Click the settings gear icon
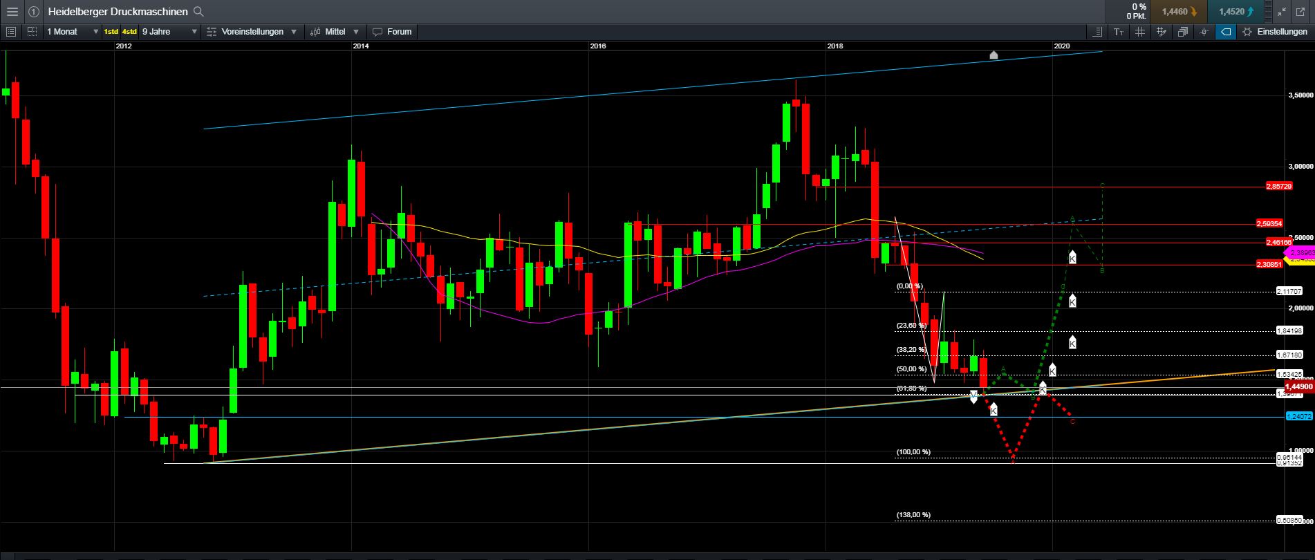 tap(1247, 32)
